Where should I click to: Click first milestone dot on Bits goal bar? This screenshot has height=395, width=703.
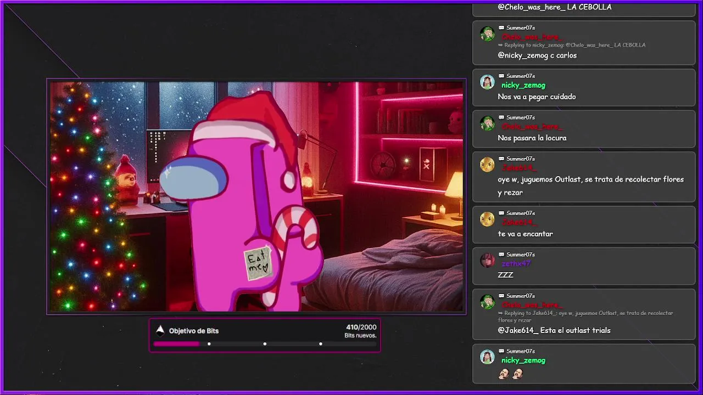[x=209, y=344]
